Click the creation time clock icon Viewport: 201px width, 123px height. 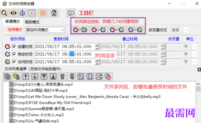[x=7, y=46]
